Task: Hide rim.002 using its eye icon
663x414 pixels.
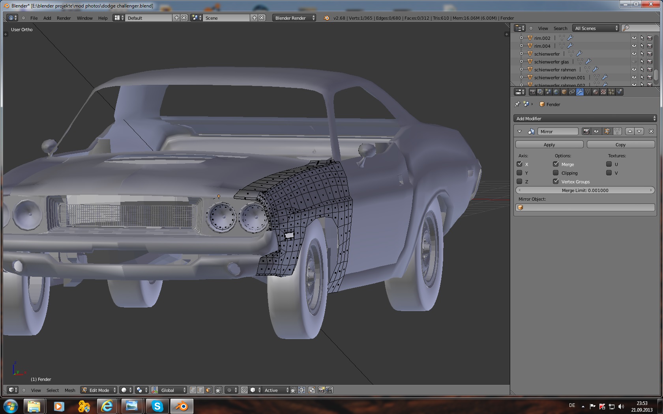Action: point(634,38)
